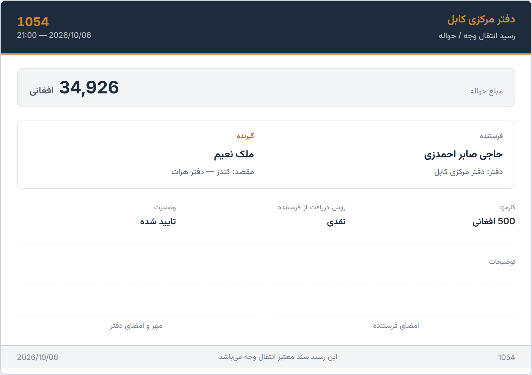Image resolution: width=532 pixels, height=375 pixels.
Task: Click the sender office line "دفتر: دفتر مرکزی کابل"
Action: 468,172
